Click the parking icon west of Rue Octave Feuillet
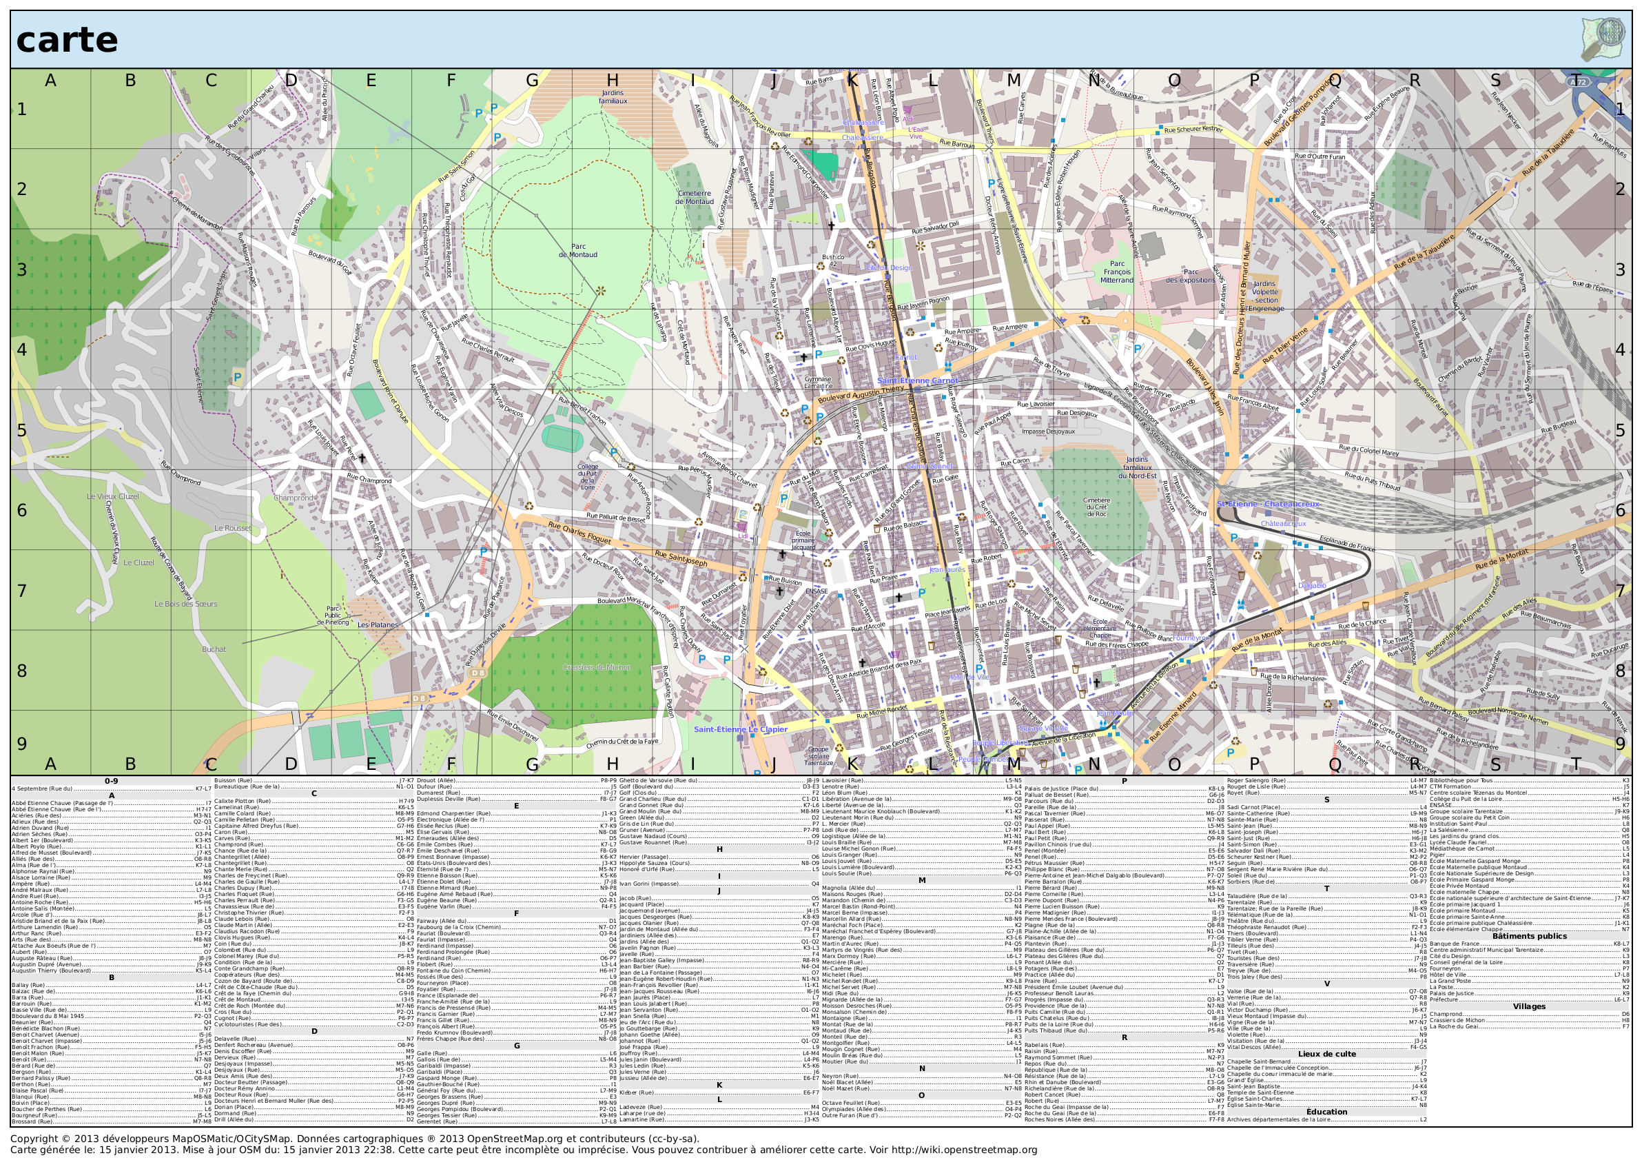 pyautogui.click(x=238, y=376)
